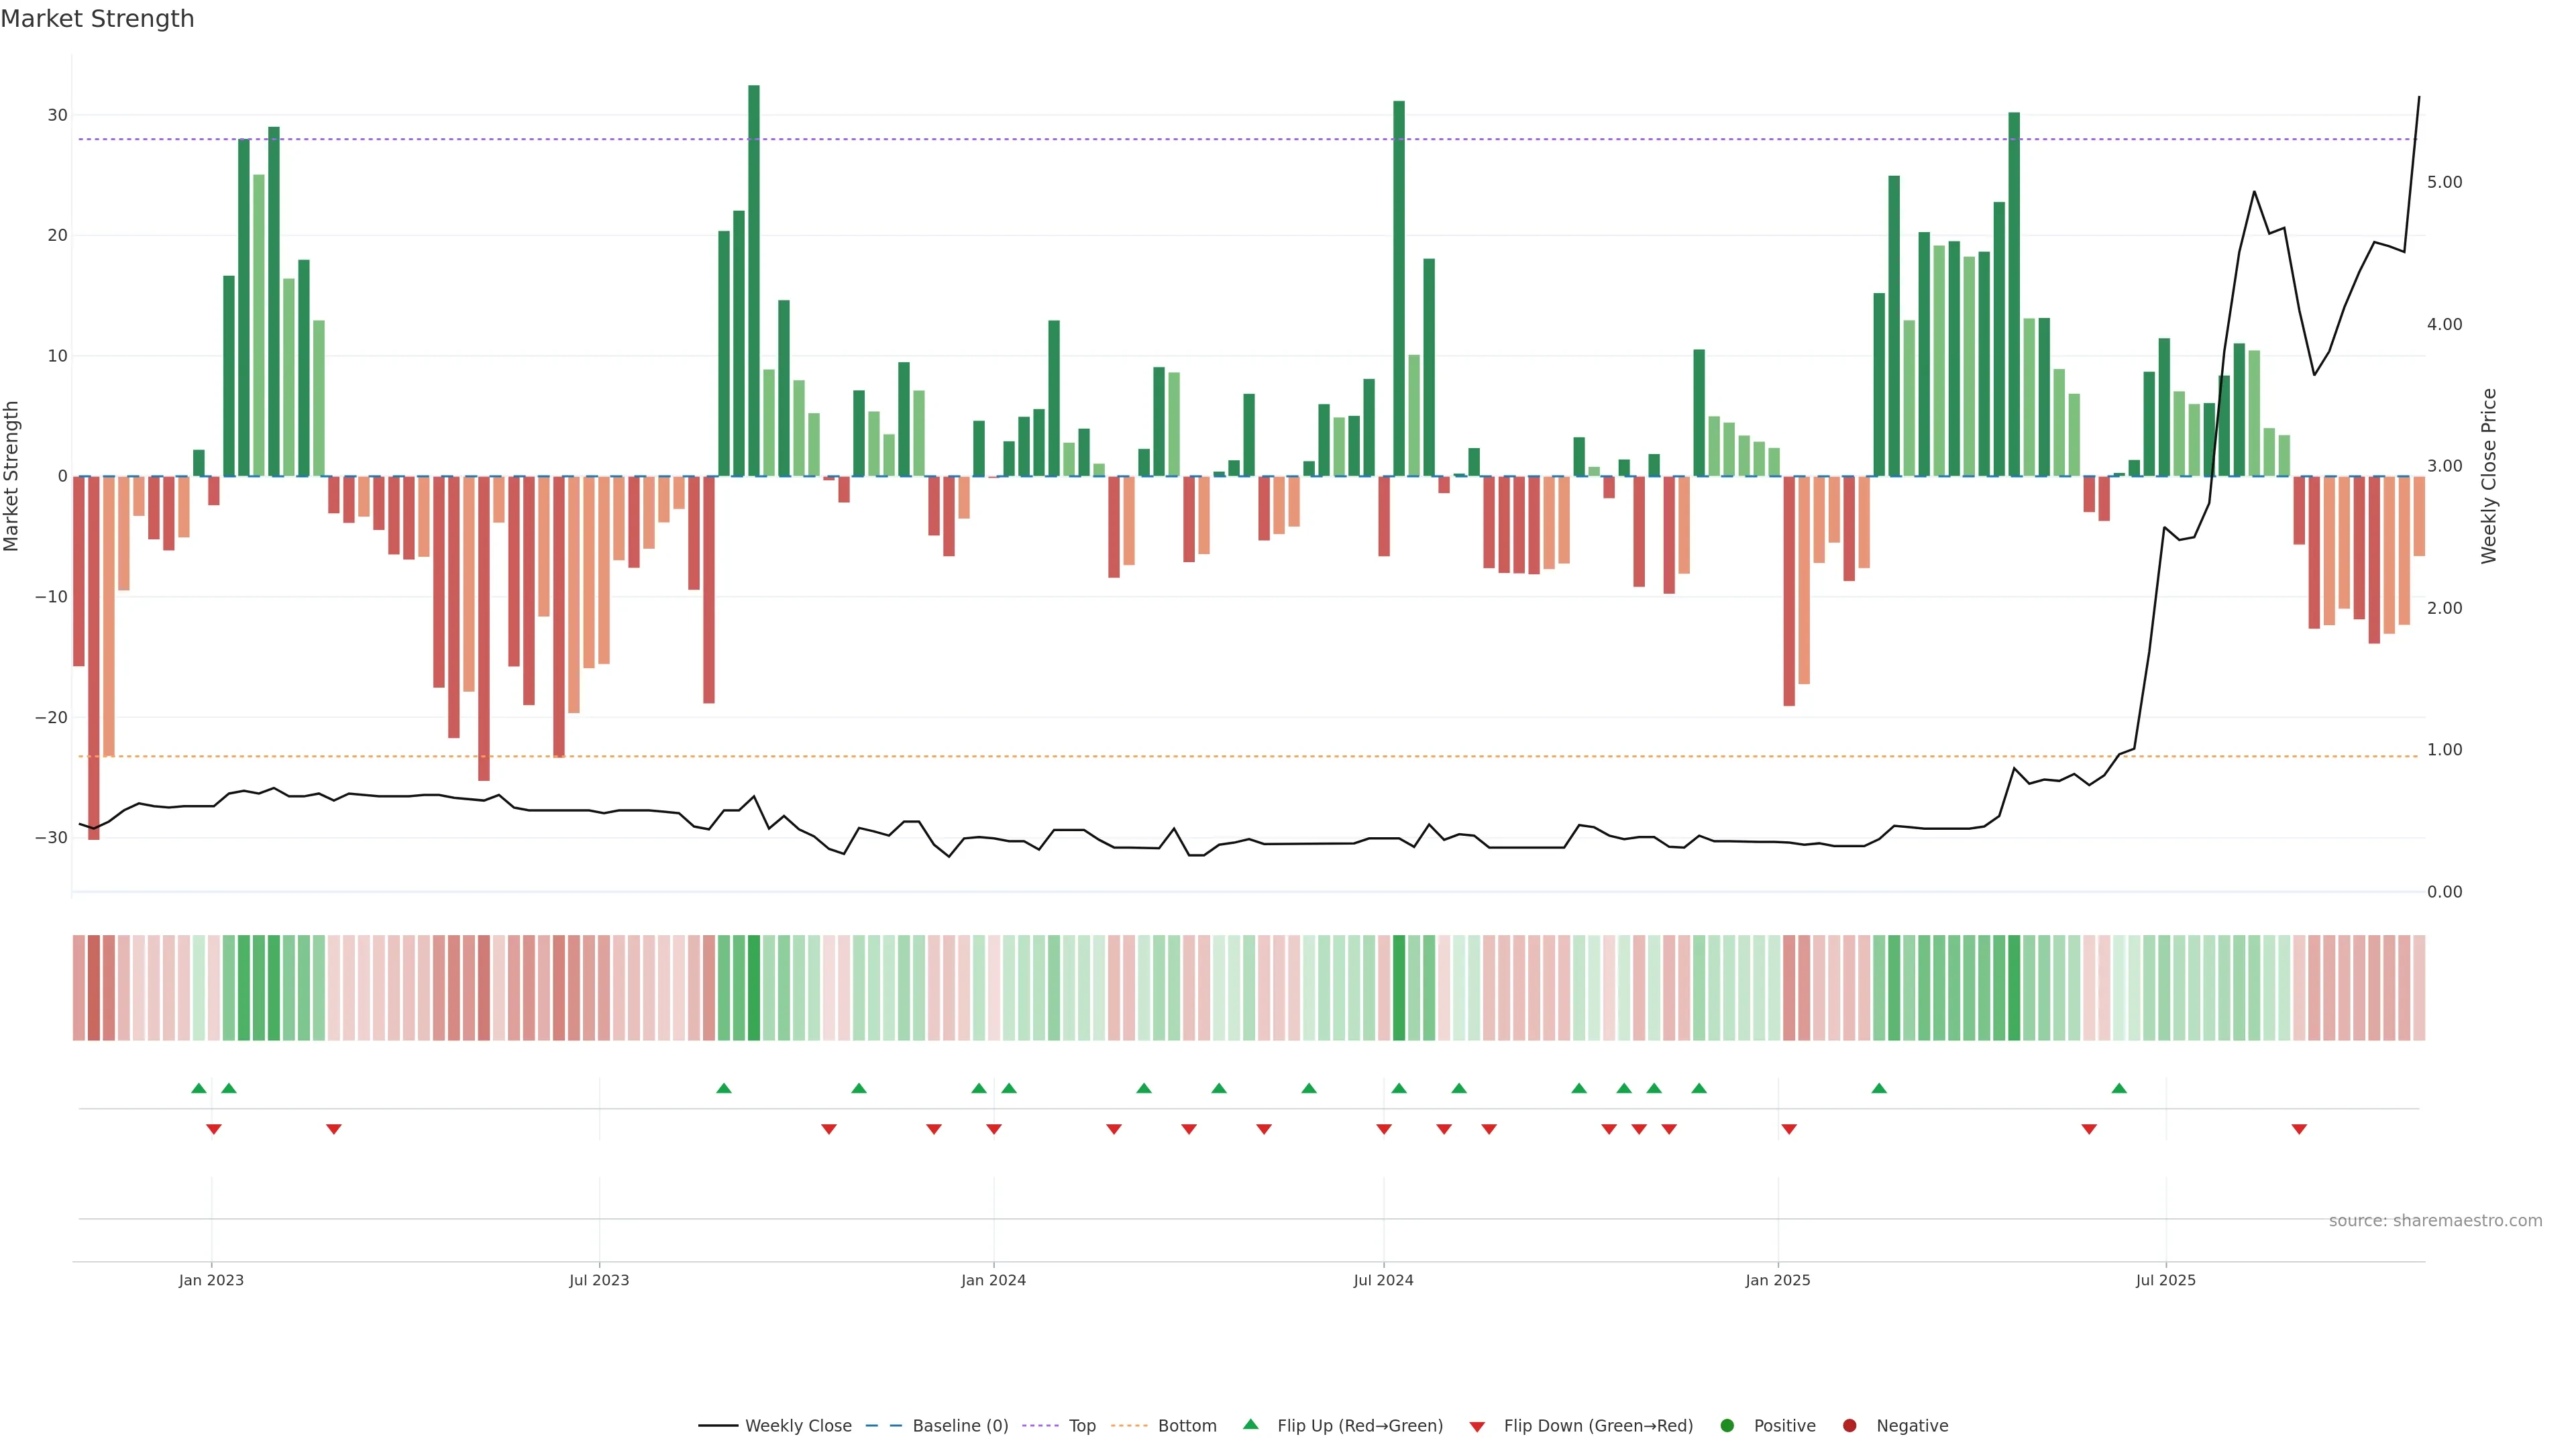Click the rightmost red flip-down triangle marker
The image size is (2576, 1449).
click(2299, 1129)
